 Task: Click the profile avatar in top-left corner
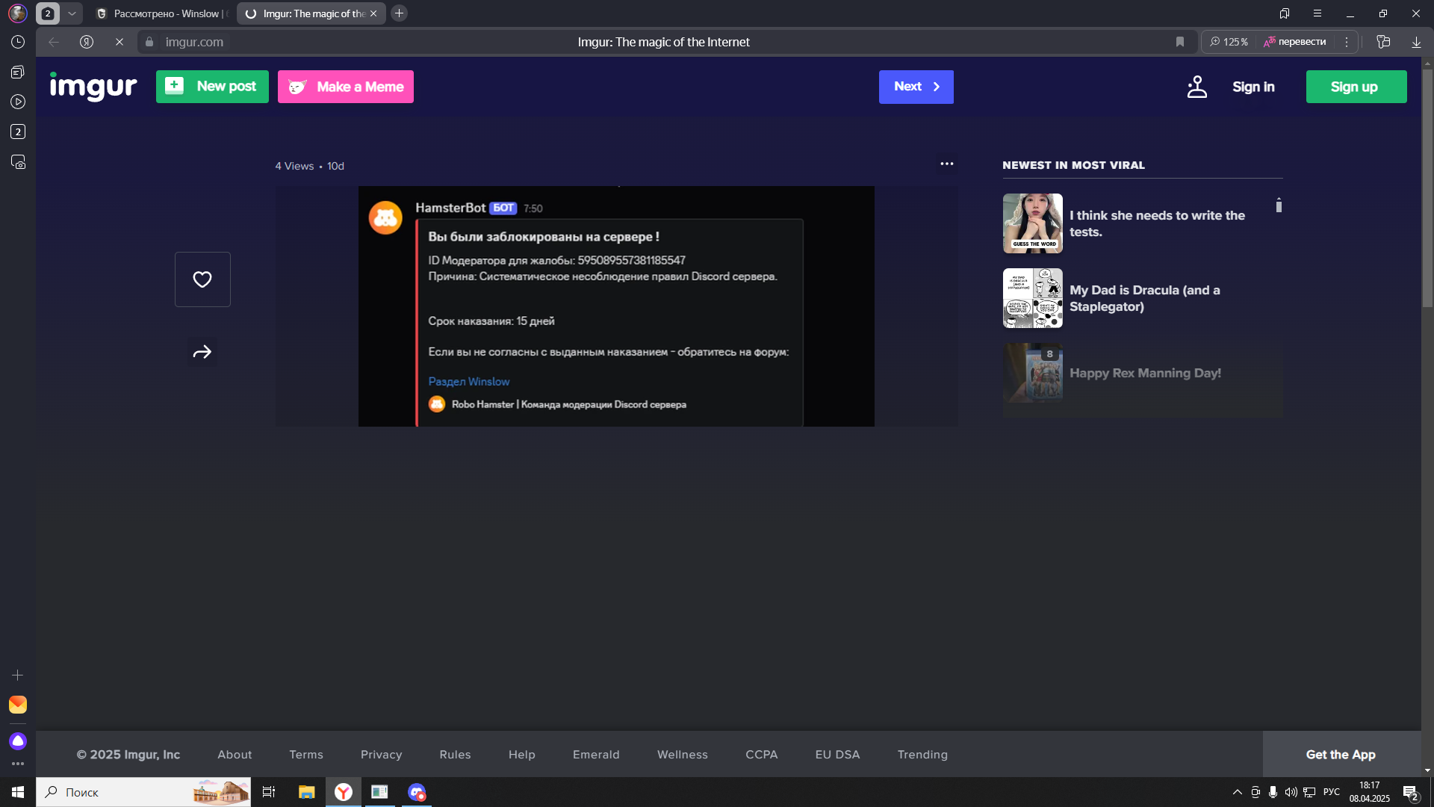coord(18,13)
